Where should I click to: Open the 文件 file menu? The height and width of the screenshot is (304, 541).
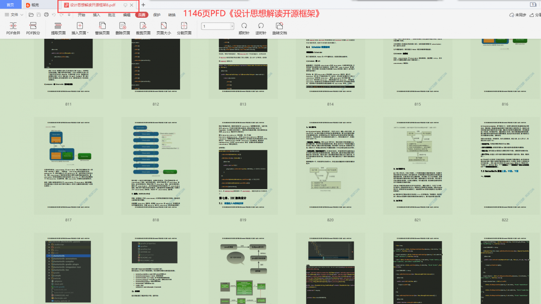point(14,15)
